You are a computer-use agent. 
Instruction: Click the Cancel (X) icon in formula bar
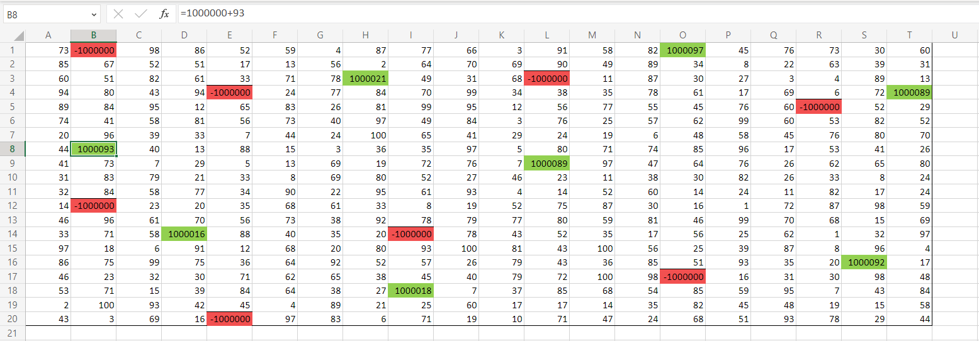click(118, 14)
